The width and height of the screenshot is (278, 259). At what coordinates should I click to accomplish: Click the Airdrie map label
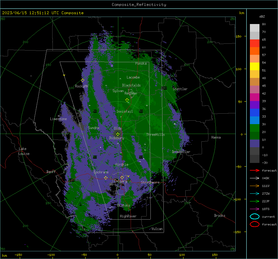coord(122,164)
